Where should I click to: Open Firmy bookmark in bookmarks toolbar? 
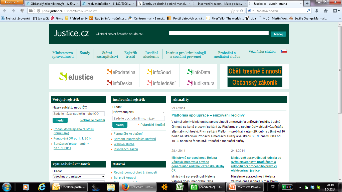(x=57, y=18)
